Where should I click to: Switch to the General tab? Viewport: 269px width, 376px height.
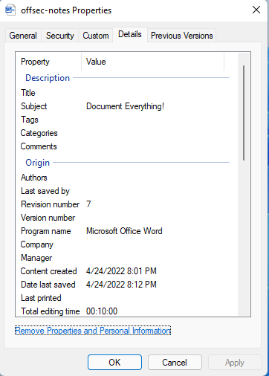pos(23,36)
